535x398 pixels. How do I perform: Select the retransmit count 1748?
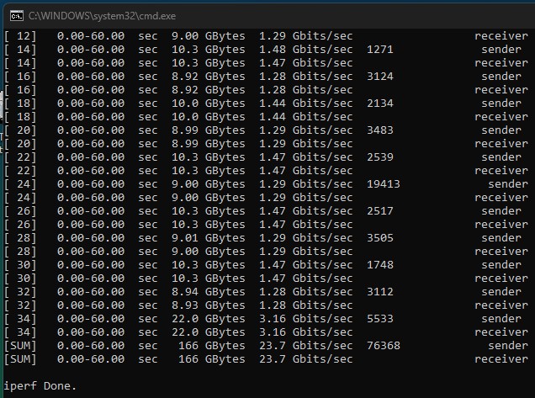380,265
